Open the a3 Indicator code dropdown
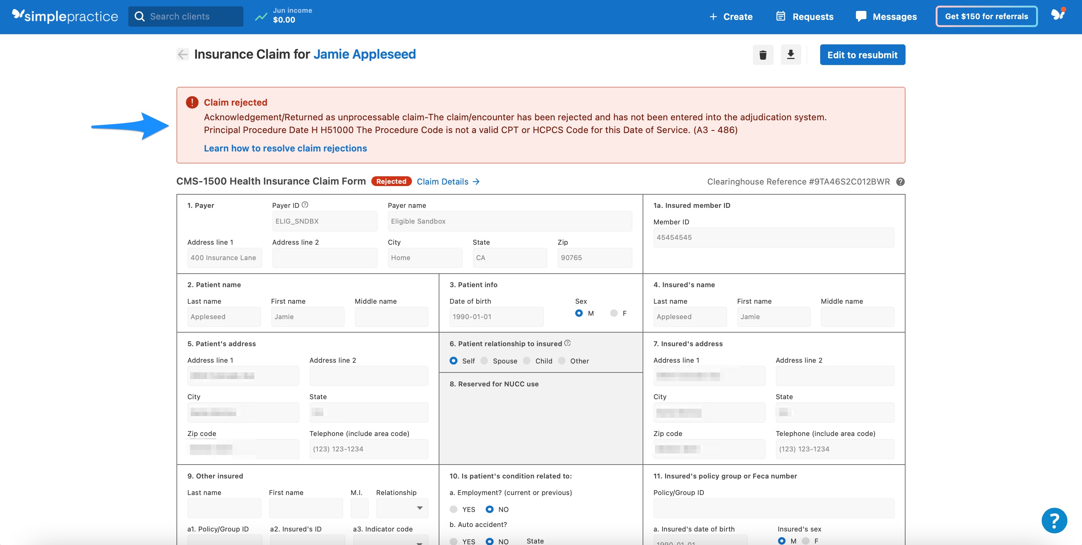 [x=391, y=540]
